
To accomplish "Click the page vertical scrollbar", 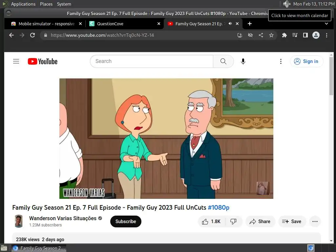I will (331, 76).
